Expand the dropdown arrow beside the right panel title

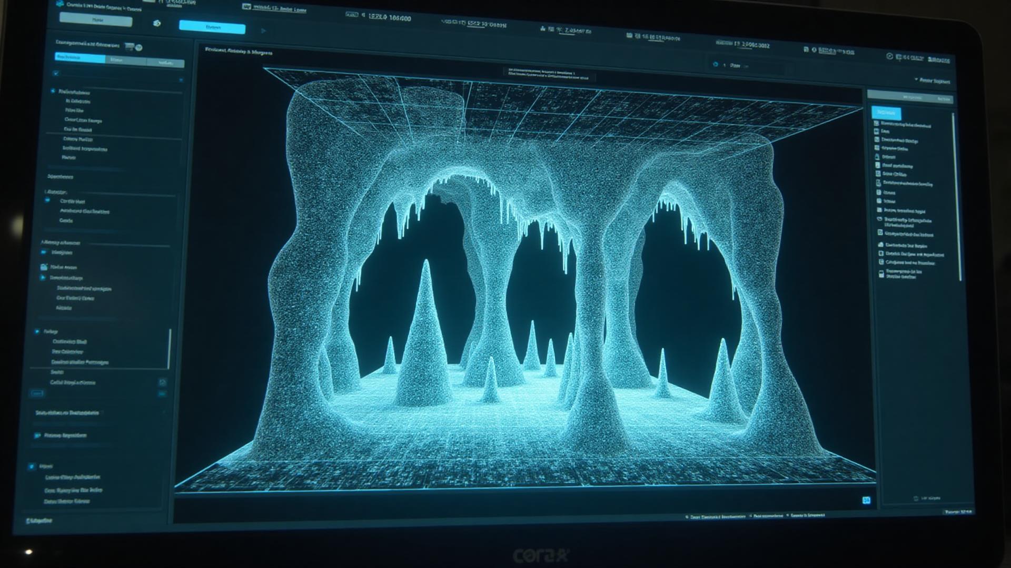(916, 79)
